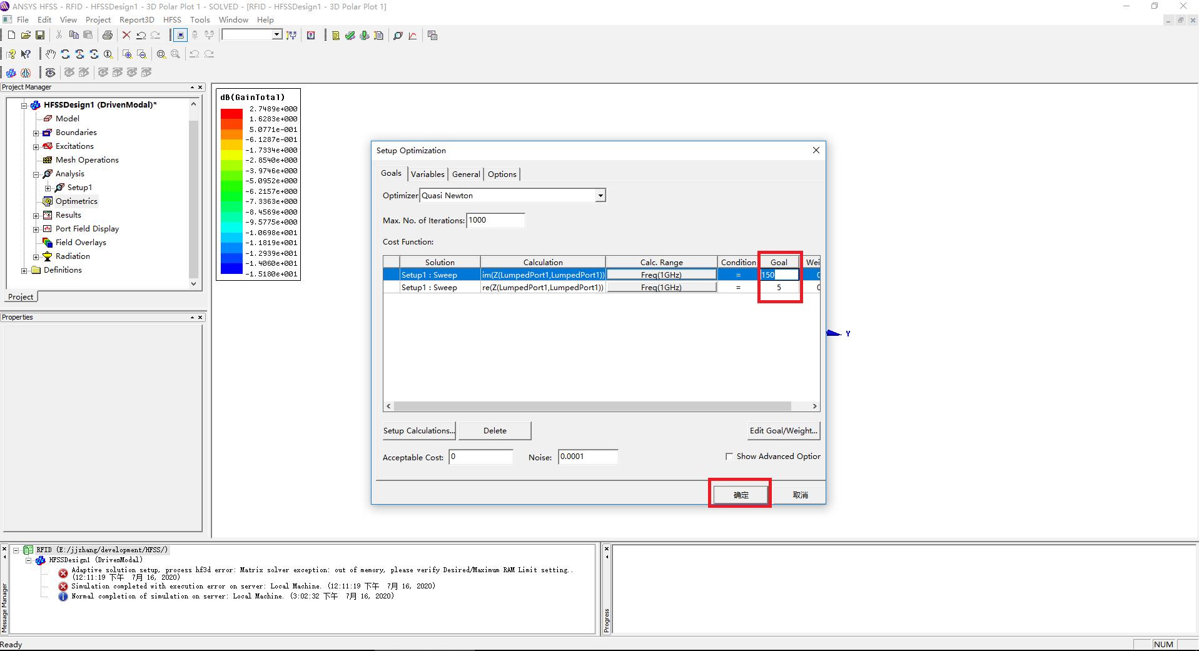Screen dimensions: 1199x651
Task: Collapse the HFSSDesign1 tree node
Action: (24, 105)
